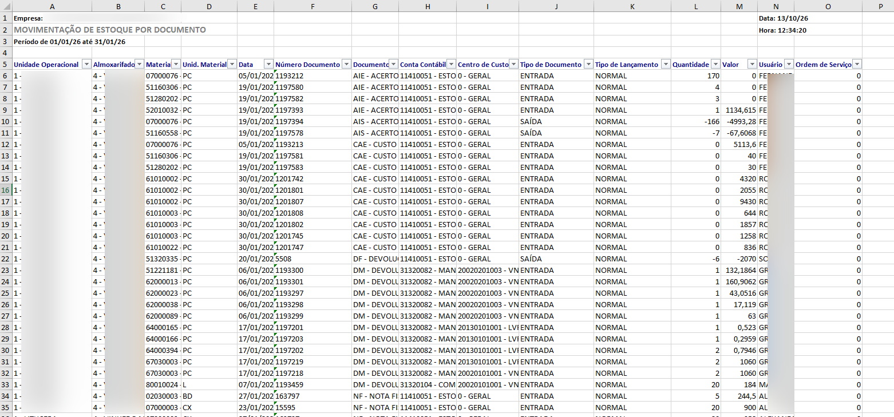Expand the Número Documento filter dropdown
Screen dimensions: 894x417
tap(346, 65)
